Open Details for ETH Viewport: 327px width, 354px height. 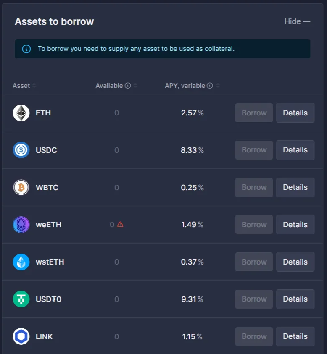(295, 113)
